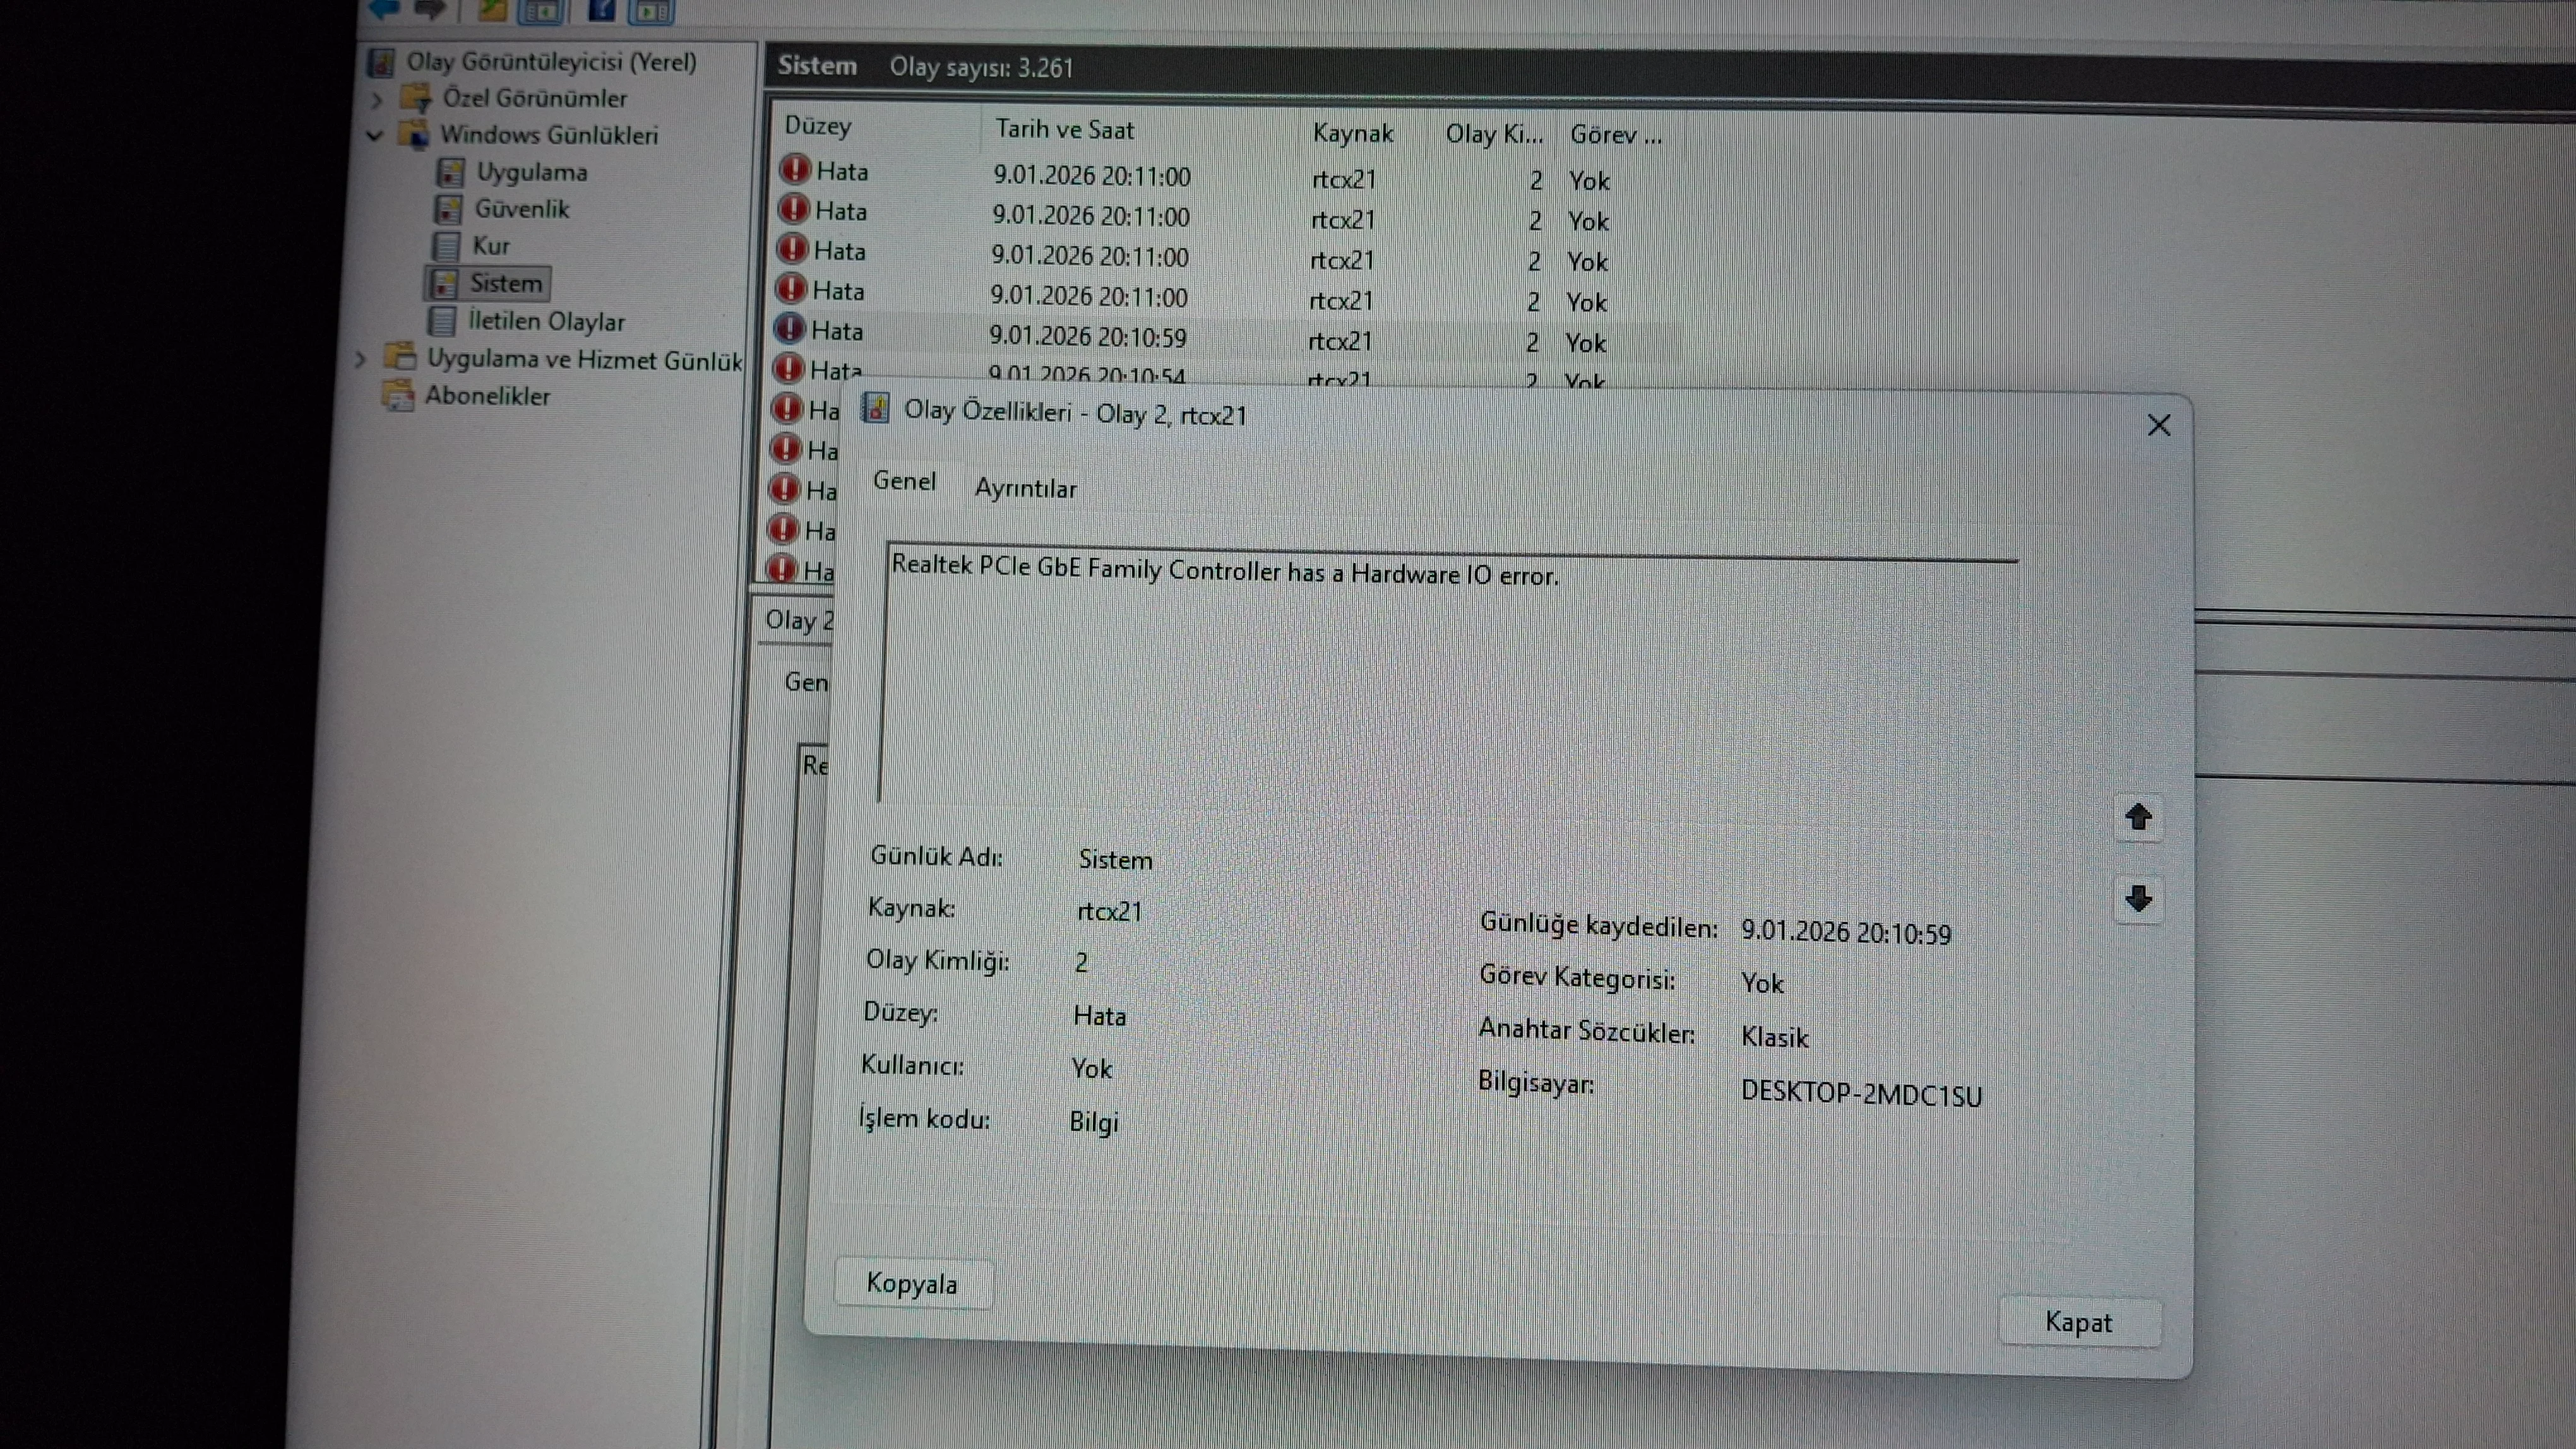This screenshot has height=1449, width=2576.
Task: Collapse the Windows Günlükleri tree node
Action: 375,135
